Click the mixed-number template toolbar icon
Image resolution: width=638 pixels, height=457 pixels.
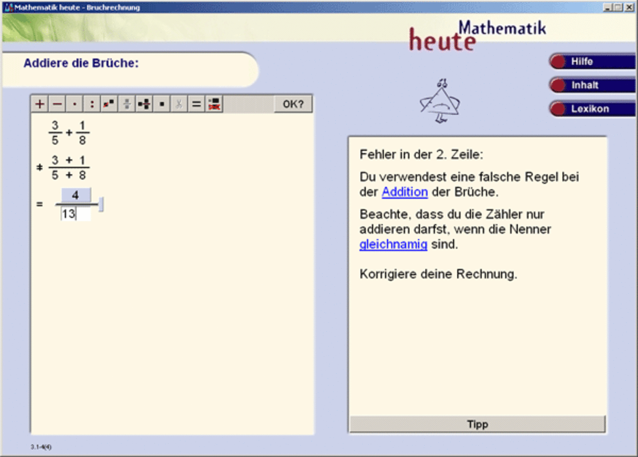pos(144,104)
